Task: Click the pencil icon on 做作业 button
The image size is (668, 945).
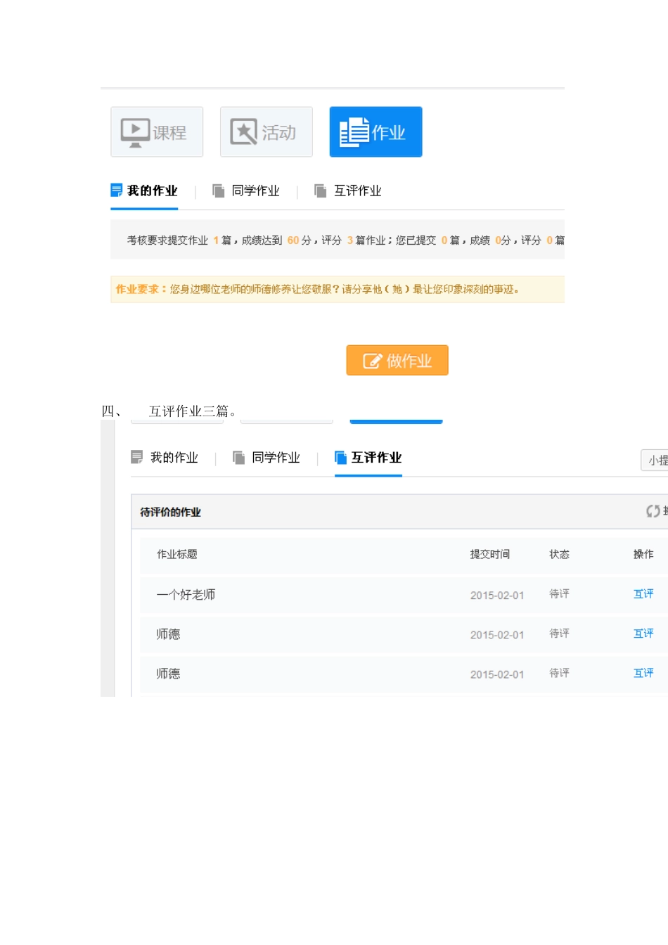Action: [x=372, y=361]
